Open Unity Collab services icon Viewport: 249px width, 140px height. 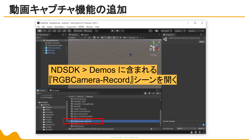click(x=150, y=31)
